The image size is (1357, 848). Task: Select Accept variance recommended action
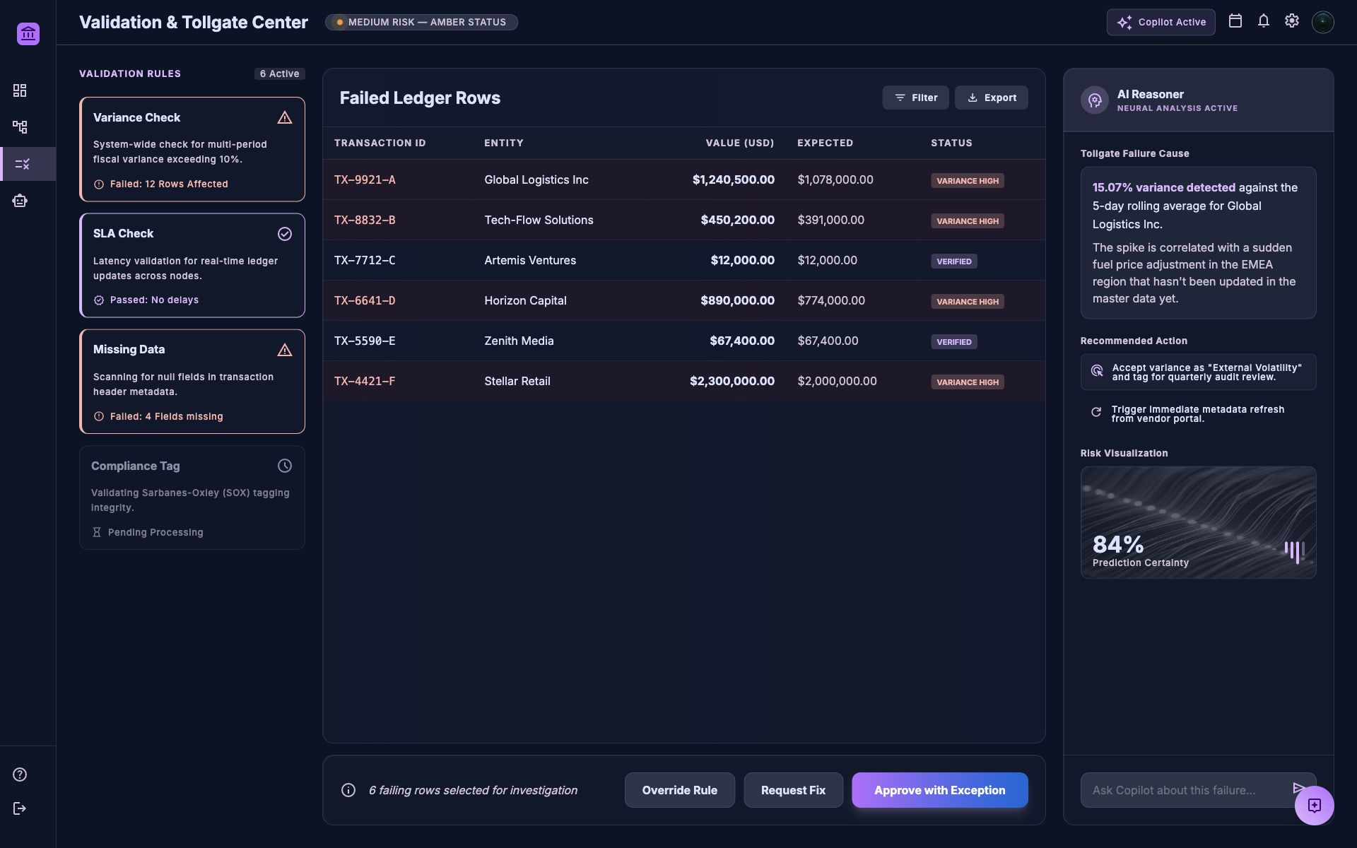pyautogui.click(x=1198, y=372)
